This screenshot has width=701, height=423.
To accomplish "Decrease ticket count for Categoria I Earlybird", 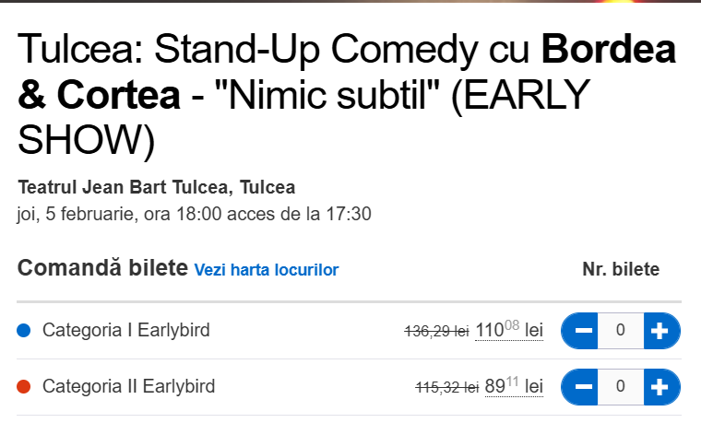I will coord(582,331).
